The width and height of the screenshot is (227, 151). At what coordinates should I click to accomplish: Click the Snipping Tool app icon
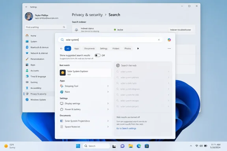61,86
